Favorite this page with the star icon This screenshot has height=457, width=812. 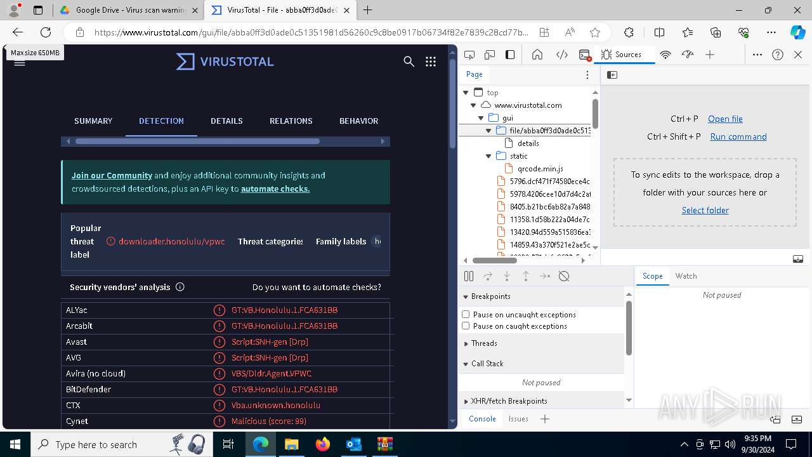595,32
